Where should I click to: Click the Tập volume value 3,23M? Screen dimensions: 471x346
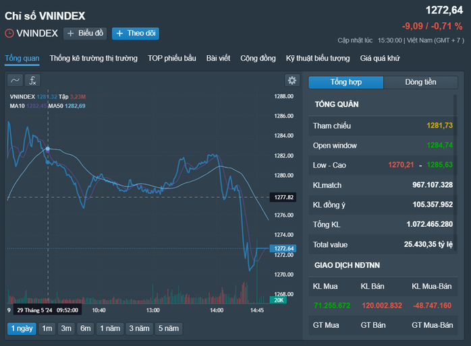[x=78, y=97]
